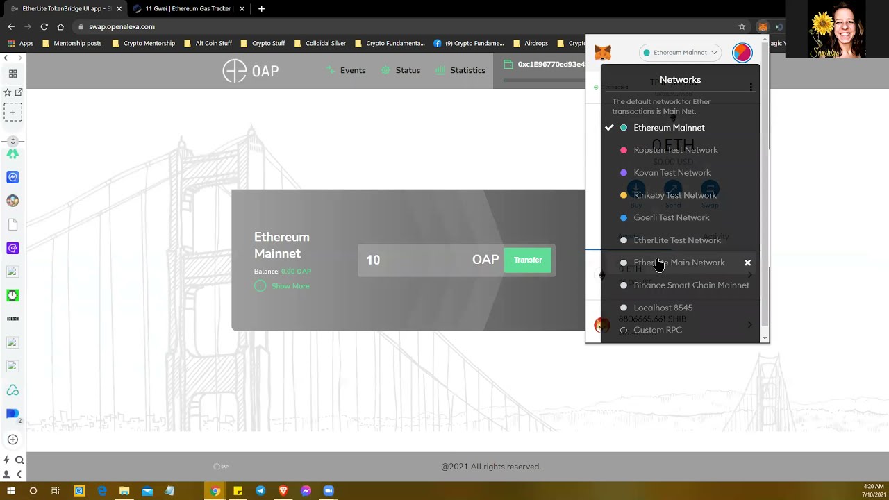
Task: Switch to Ethereum Gas Tracker tab
Action: pyautogui.click(x=188, y=8)
